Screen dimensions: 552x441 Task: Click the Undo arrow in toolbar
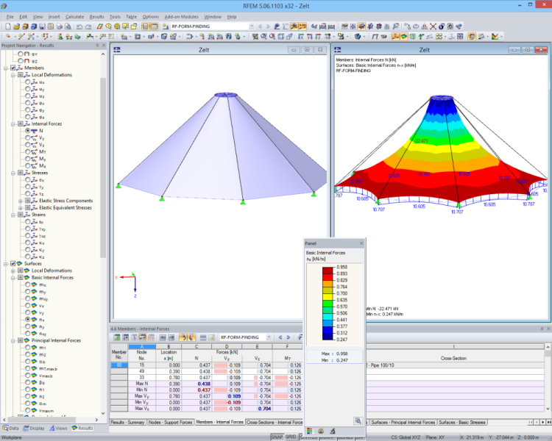(78, 26)
